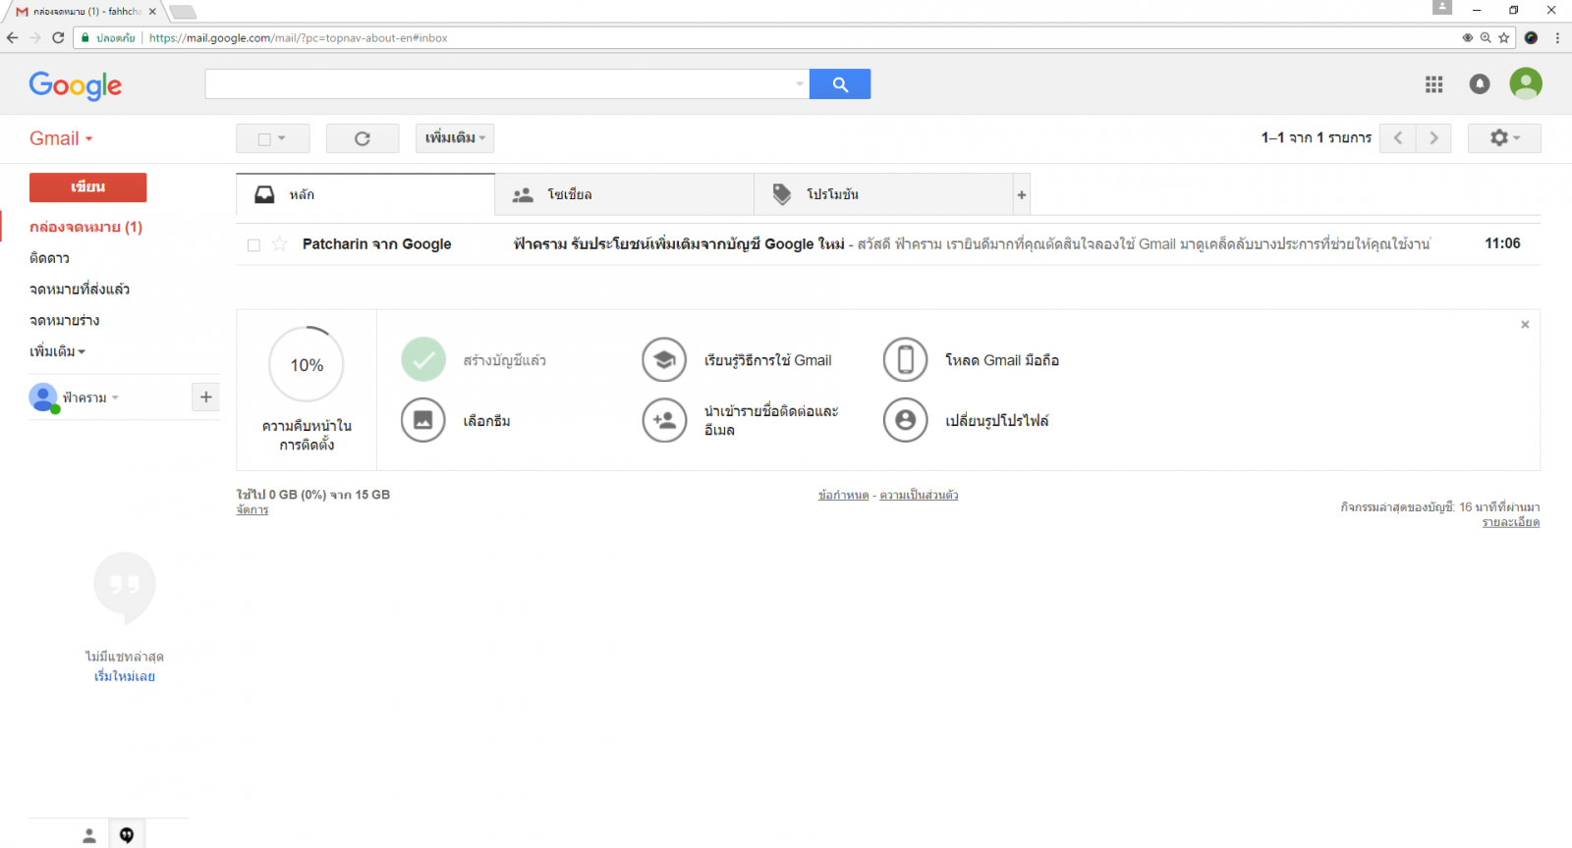Refresh the inbox

click(x=363, y=138)
